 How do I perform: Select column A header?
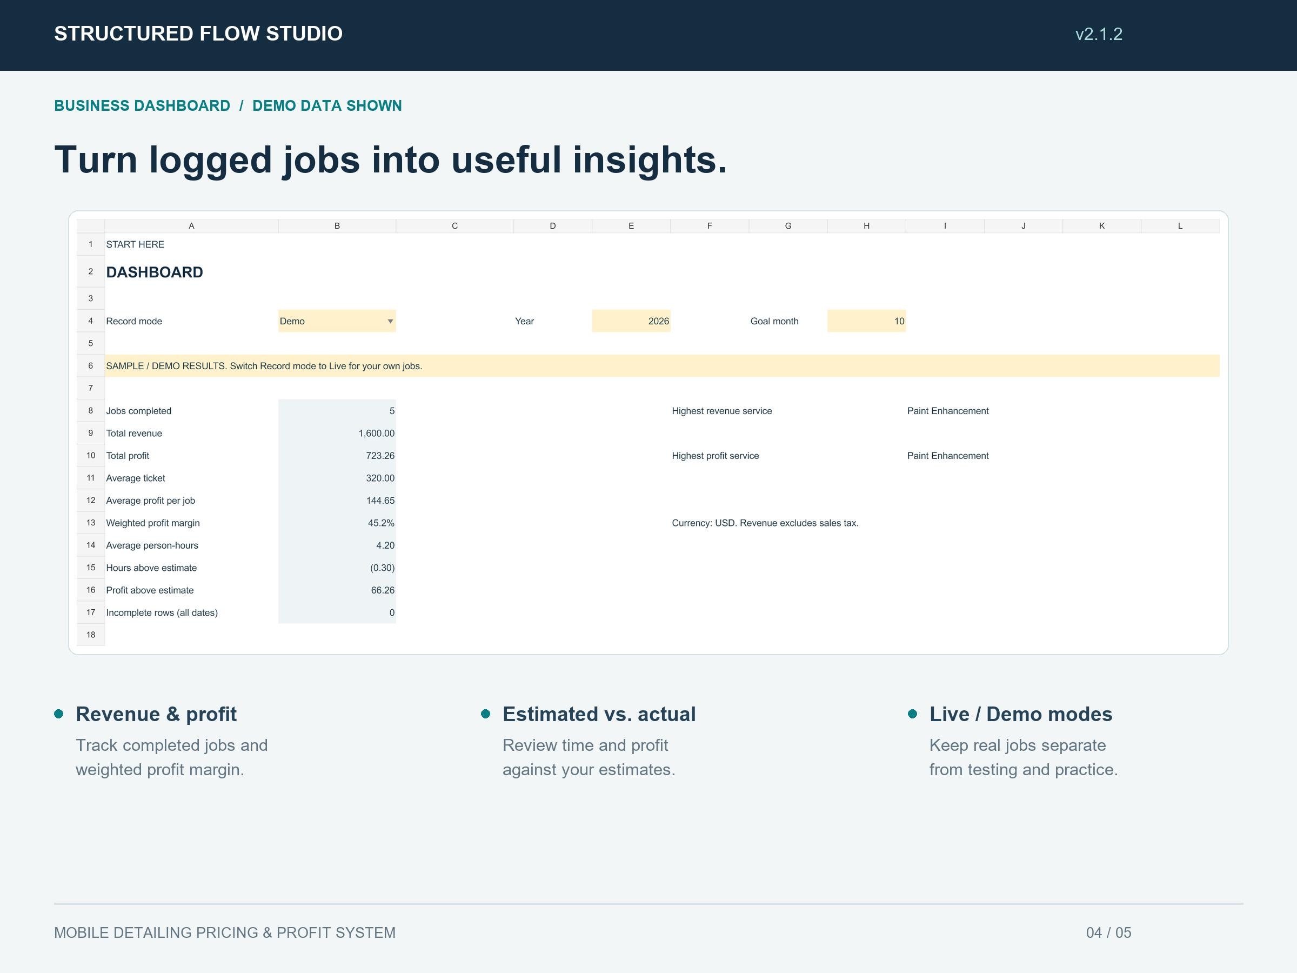click(191, 226)
